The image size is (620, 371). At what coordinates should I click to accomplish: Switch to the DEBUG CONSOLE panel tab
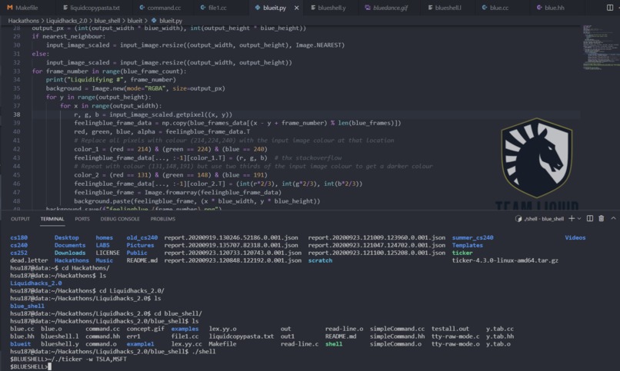click(120, 219)
